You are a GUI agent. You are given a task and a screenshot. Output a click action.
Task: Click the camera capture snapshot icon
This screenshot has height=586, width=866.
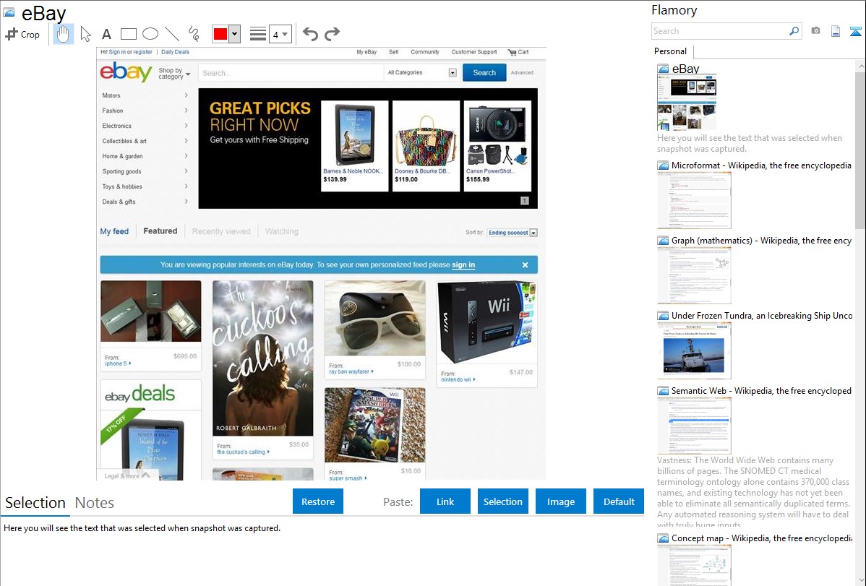click(815, 31)
